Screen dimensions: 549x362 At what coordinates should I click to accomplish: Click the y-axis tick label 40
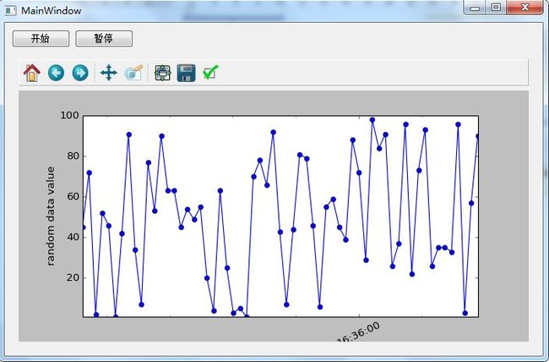click(x=73, y=237)
